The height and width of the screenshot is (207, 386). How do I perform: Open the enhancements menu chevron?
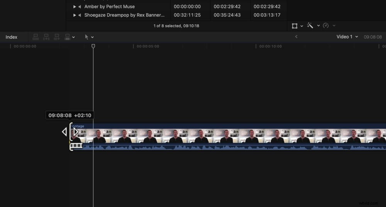[318, 25]
